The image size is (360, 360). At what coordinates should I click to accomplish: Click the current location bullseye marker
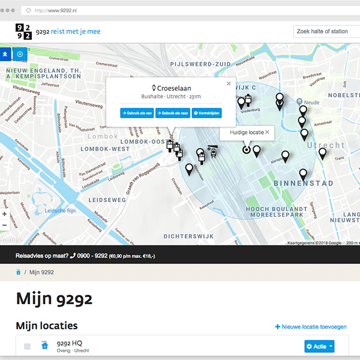(247, 150)
